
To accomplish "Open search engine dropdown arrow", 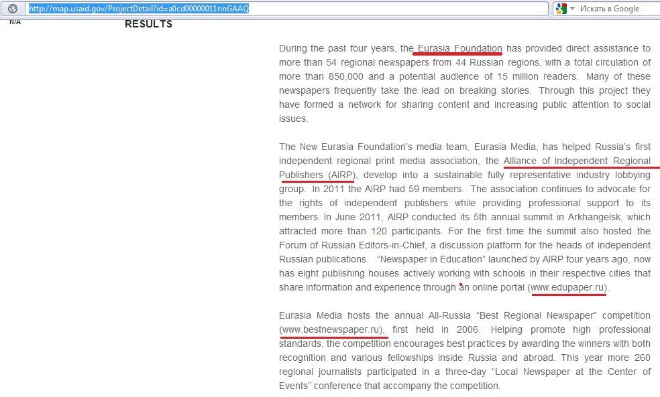I will (572, 9).
